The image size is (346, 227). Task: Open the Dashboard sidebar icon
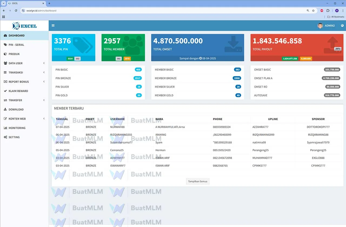[x=5, y=35]
